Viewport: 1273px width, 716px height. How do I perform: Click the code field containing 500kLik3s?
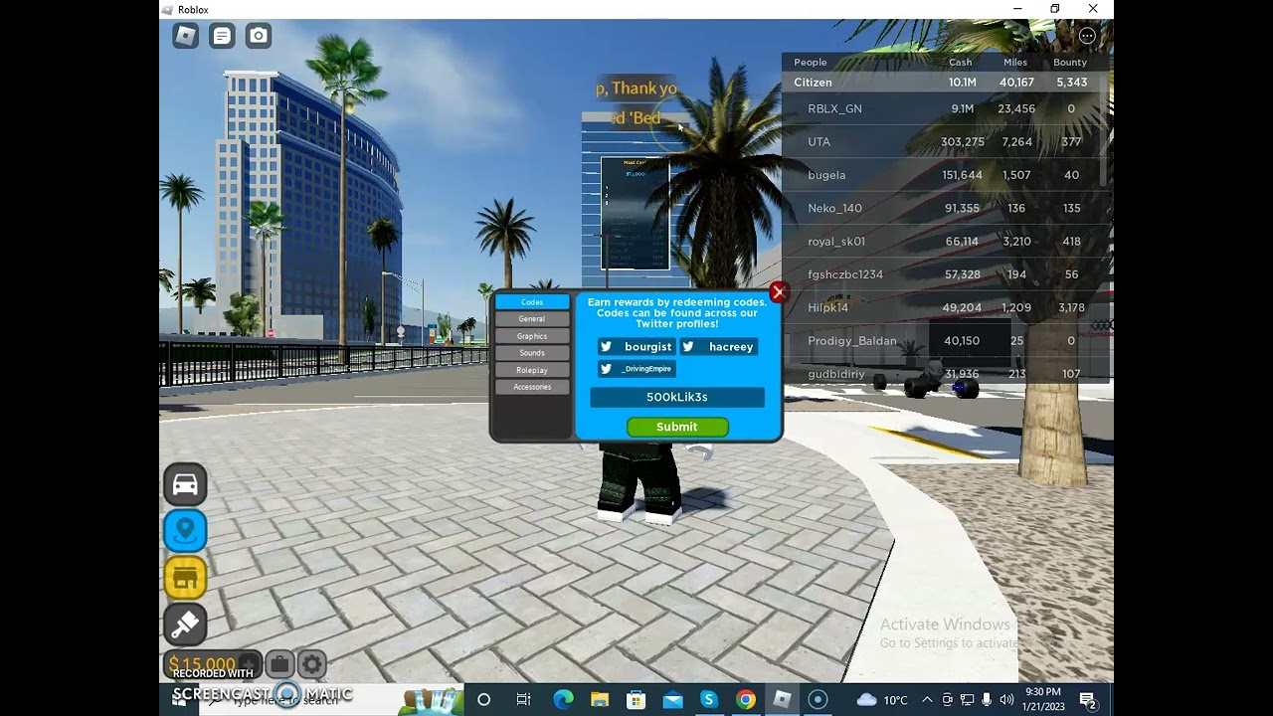coord(677,397)
